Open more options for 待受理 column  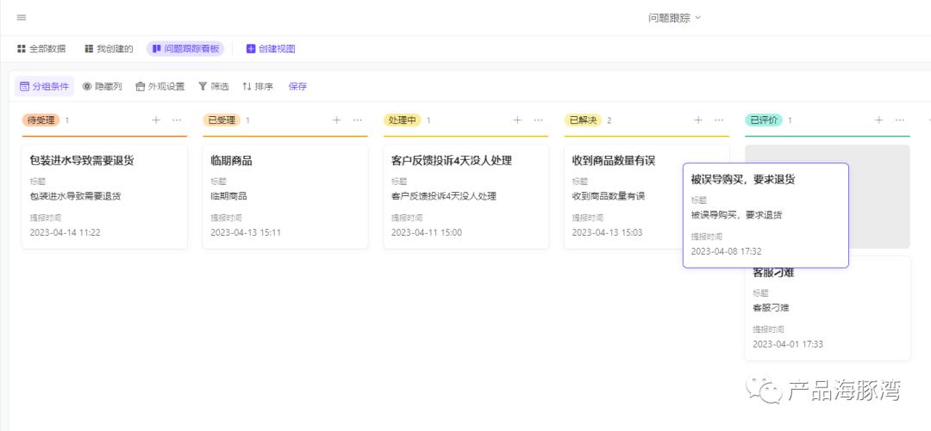[177, 120]
